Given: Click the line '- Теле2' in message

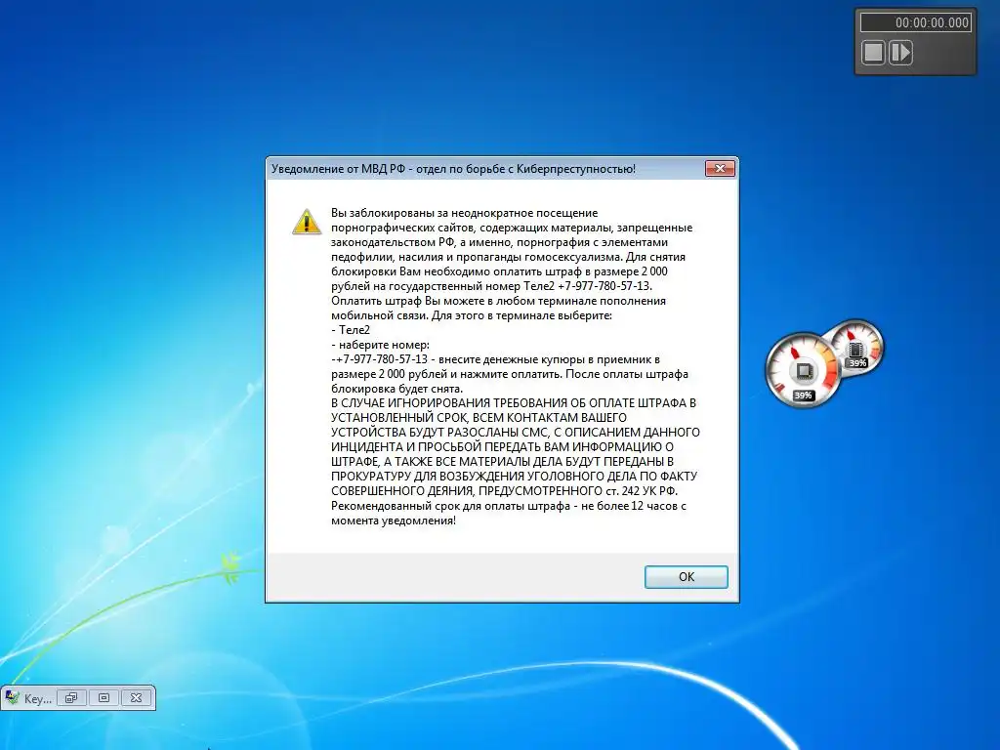Looking at the screenshot, I should [x=351, y=330].
